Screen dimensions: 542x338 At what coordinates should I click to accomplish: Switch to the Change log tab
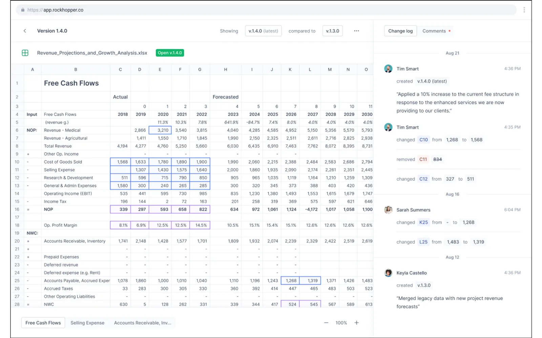coord(400,31)
